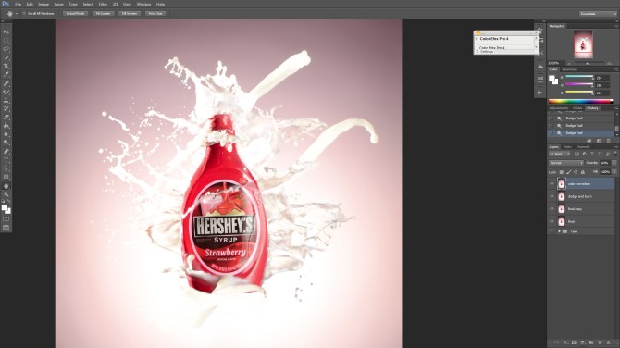620x348 pixels.
Task: Select the Rectangular Marquee tool
Action: [x=6, y=41]
